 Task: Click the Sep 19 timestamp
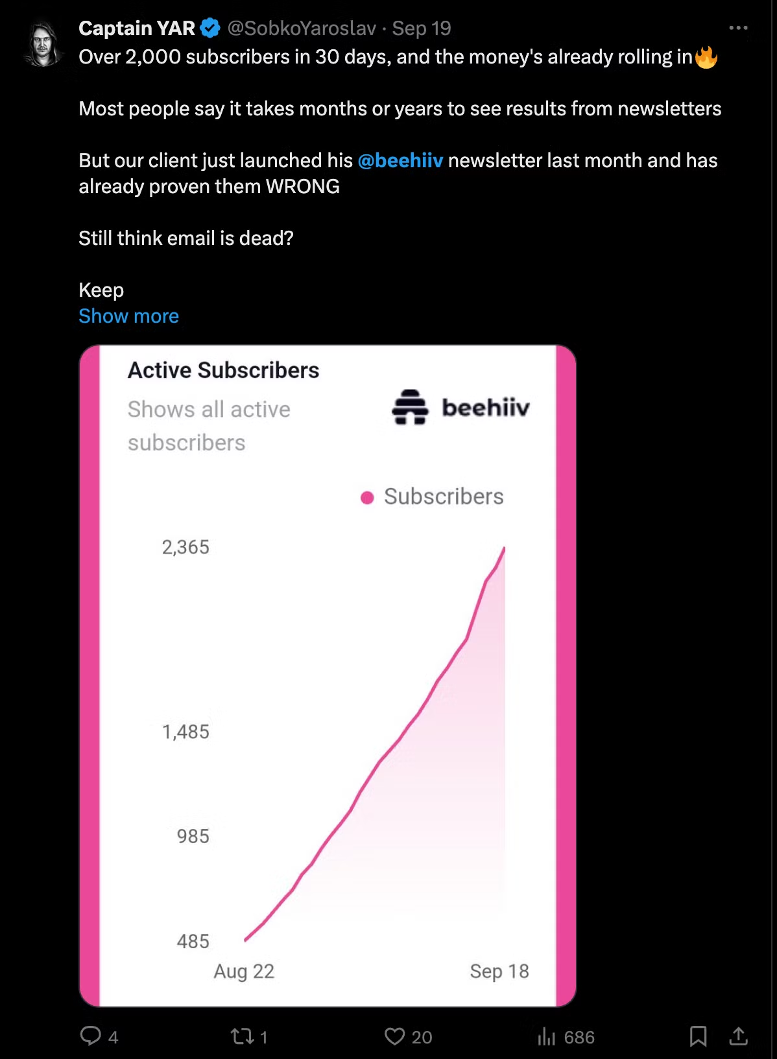pyautogui.click(x=422, y=28)
